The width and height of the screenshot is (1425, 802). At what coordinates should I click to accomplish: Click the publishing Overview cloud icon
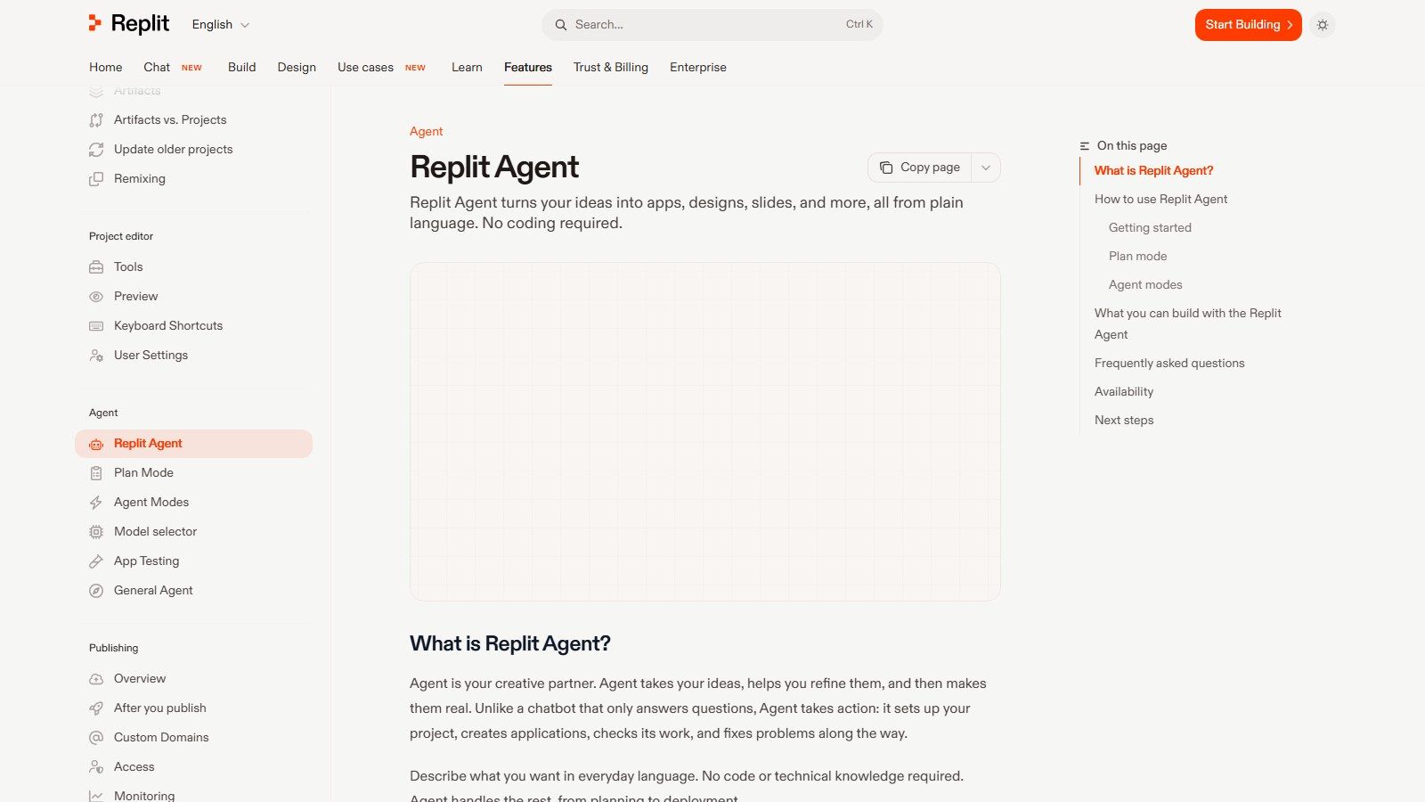[x=96, y=679]
